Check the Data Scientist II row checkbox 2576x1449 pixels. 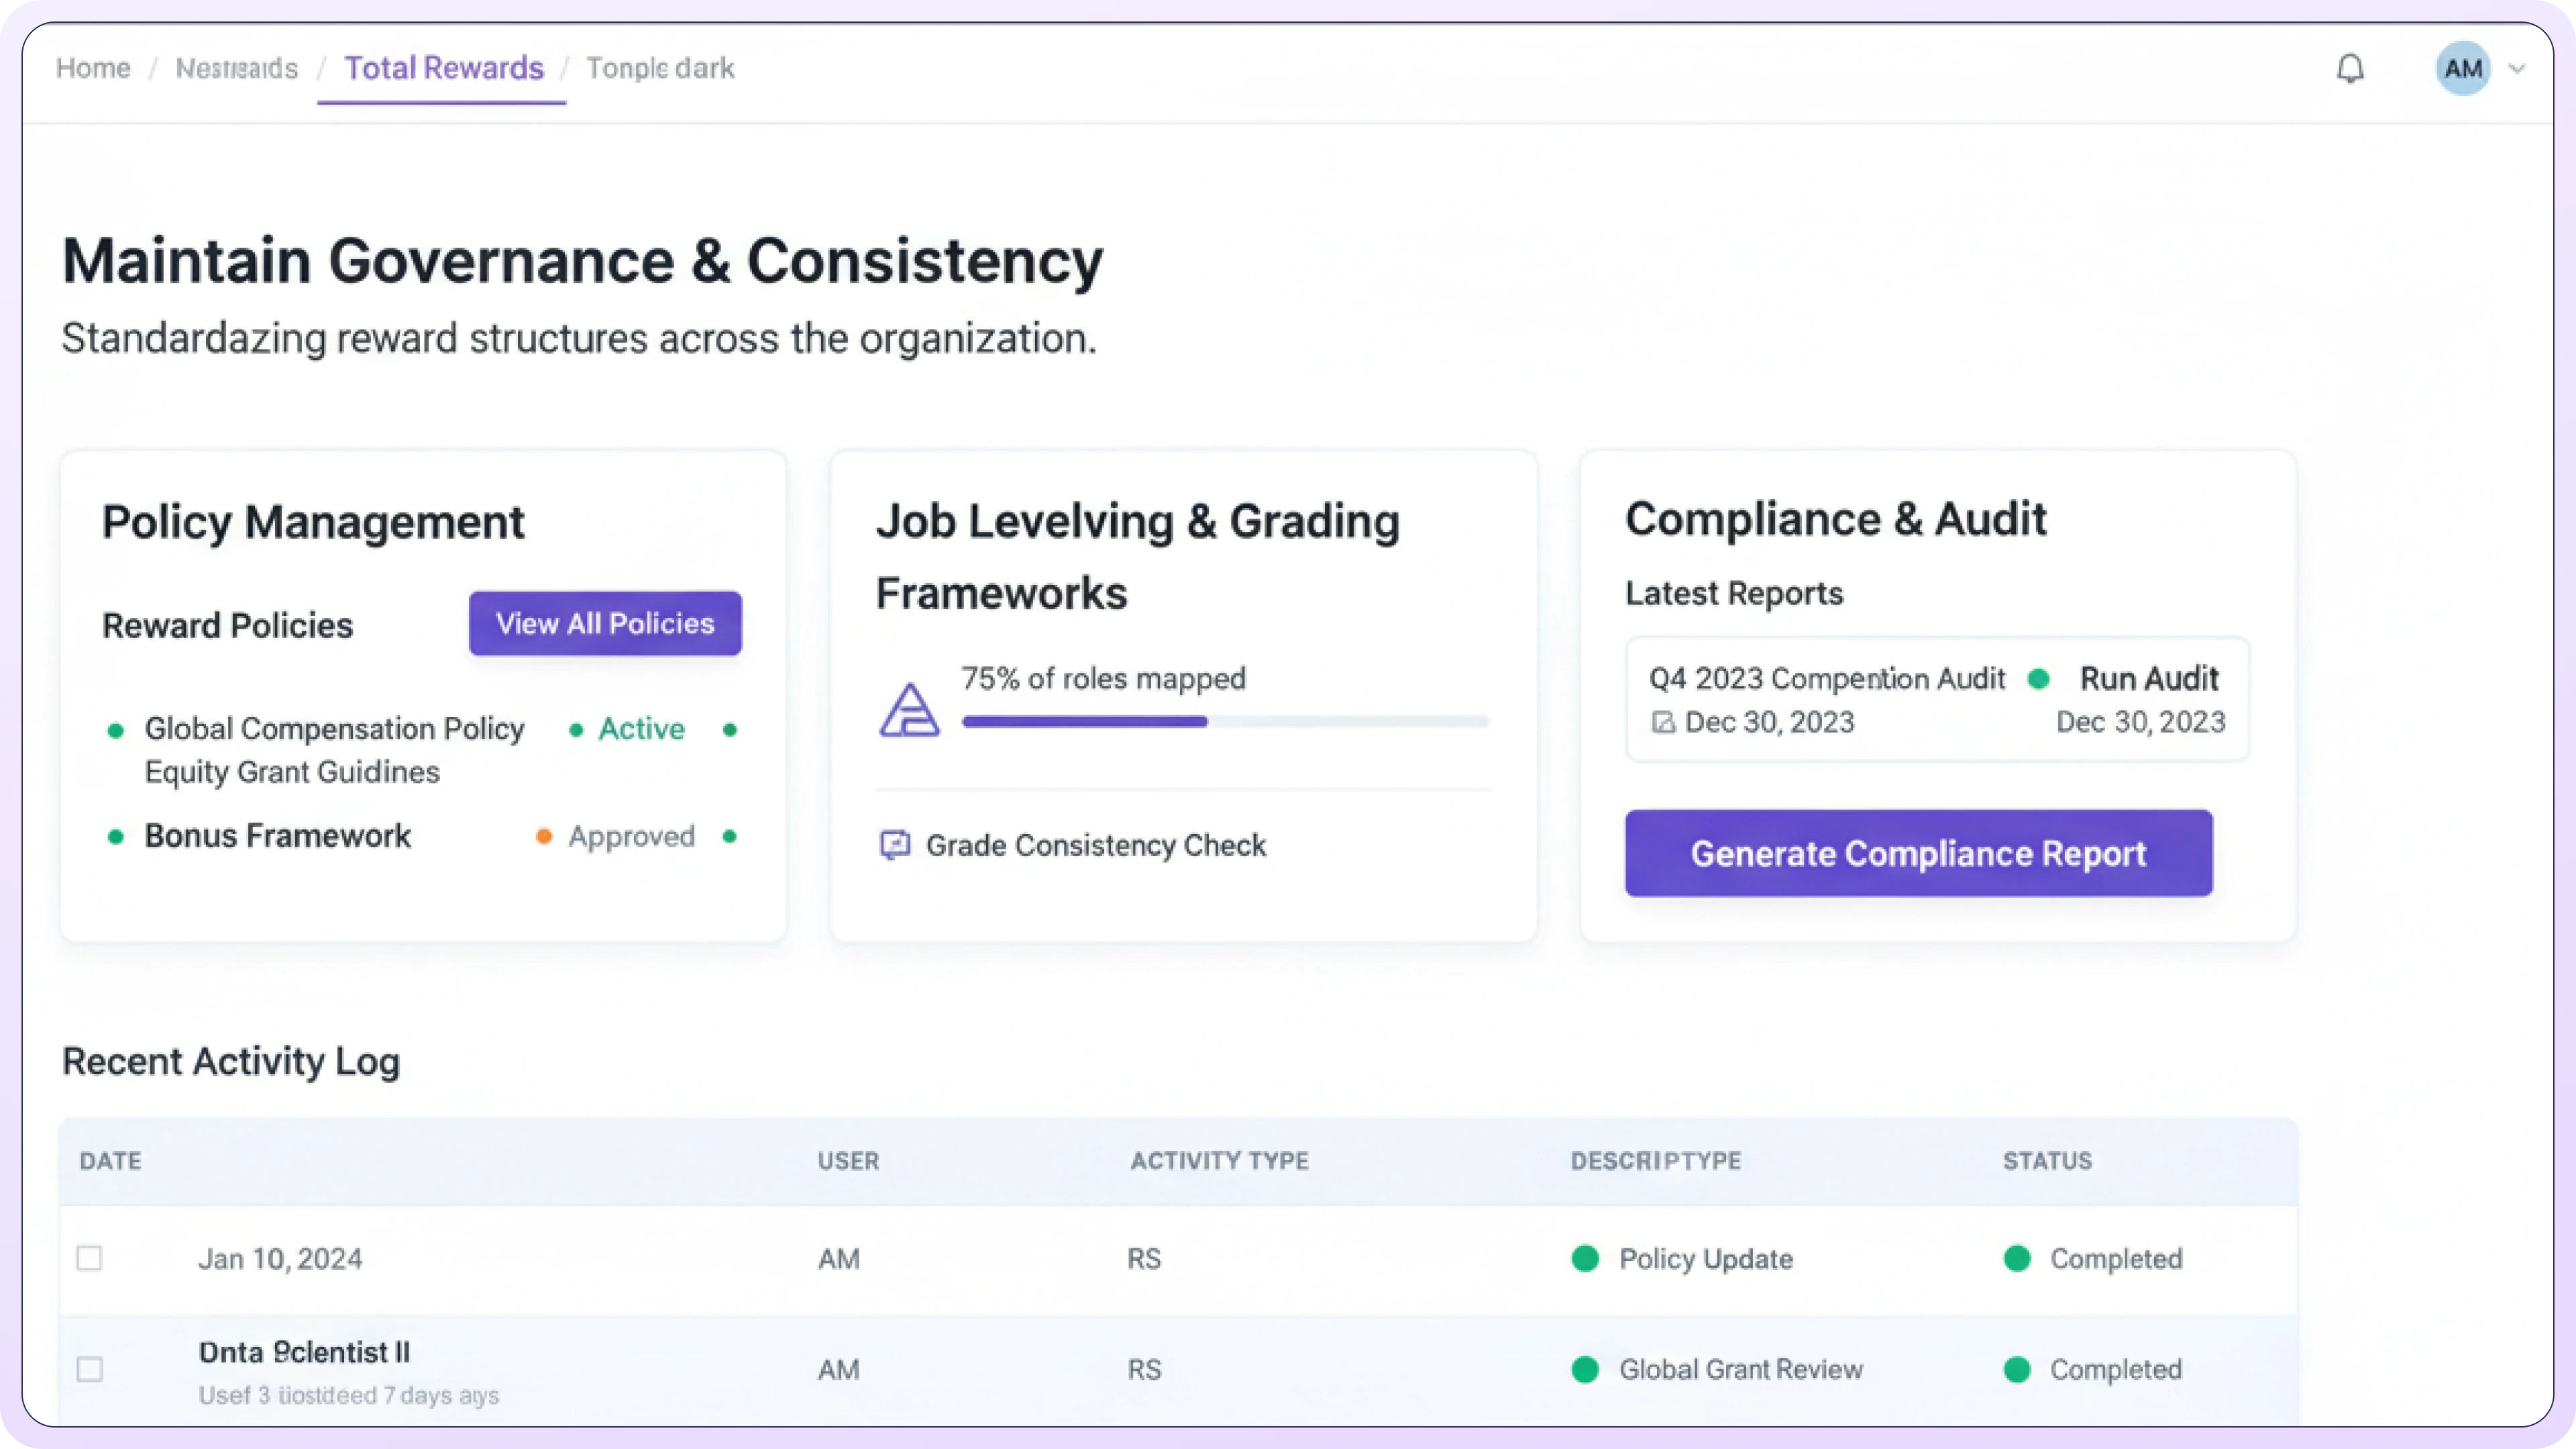[x=90, y=1369]
